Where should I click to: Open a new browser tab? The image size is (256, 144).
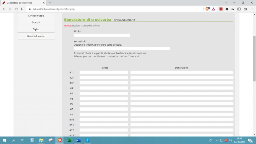(50, 3)
